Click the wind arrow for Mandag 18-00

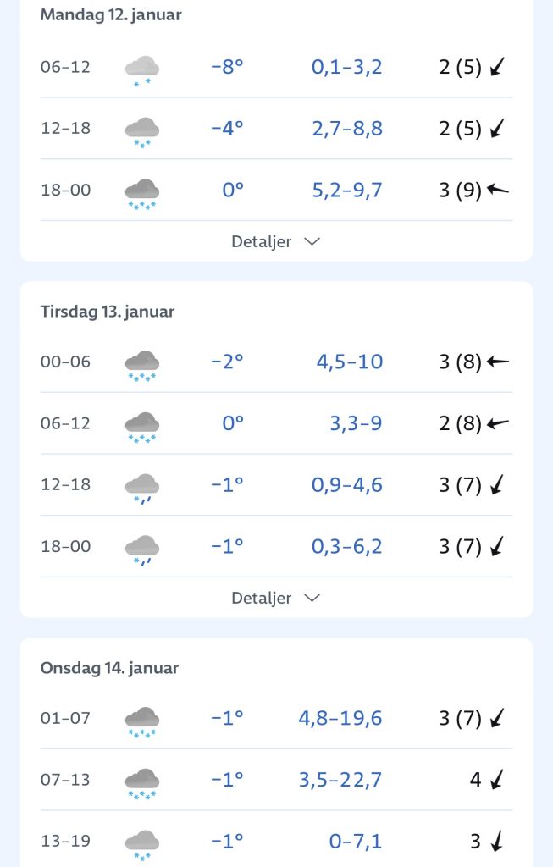pyautogui.click(x=498, y=190)
